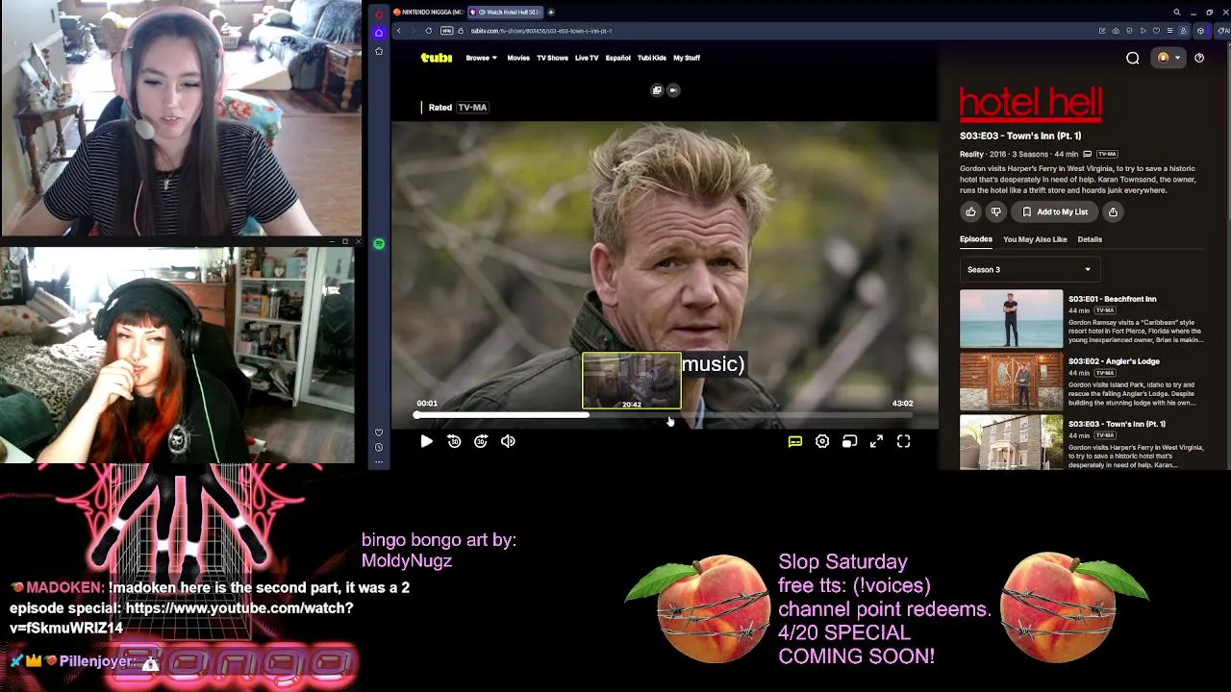Enable picture-in-picture mode
The width and height of the screenshot is (1231, 692).
pyautogui.click(x=849, y=441)
